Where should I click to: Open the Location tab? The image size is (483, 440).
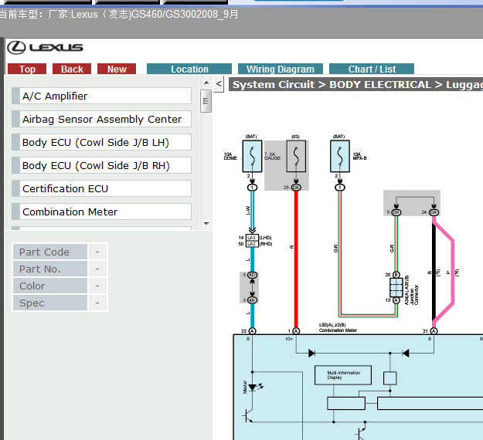tap(189, 69)
